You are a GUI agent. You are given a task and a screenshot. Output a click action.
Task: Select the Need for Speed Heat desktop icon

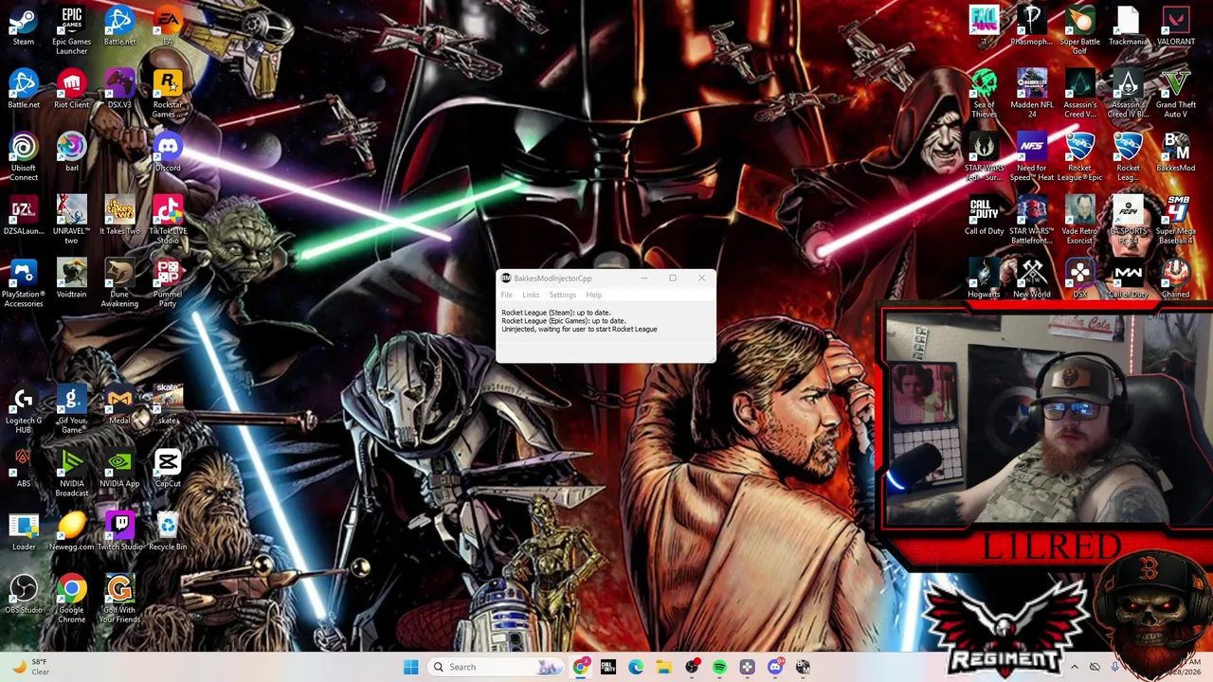[x=1031, y=156]
